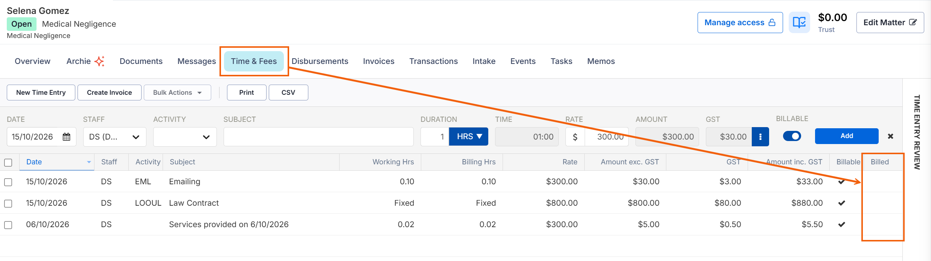The image size is (931, 261).
Task: Open the Events tab
Action: (523, 61)
